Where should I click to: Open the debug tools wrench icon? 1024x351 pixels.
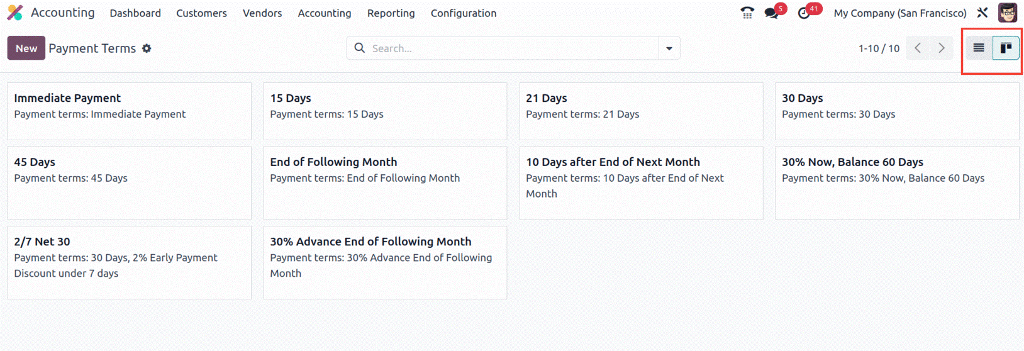pos(982,13)
